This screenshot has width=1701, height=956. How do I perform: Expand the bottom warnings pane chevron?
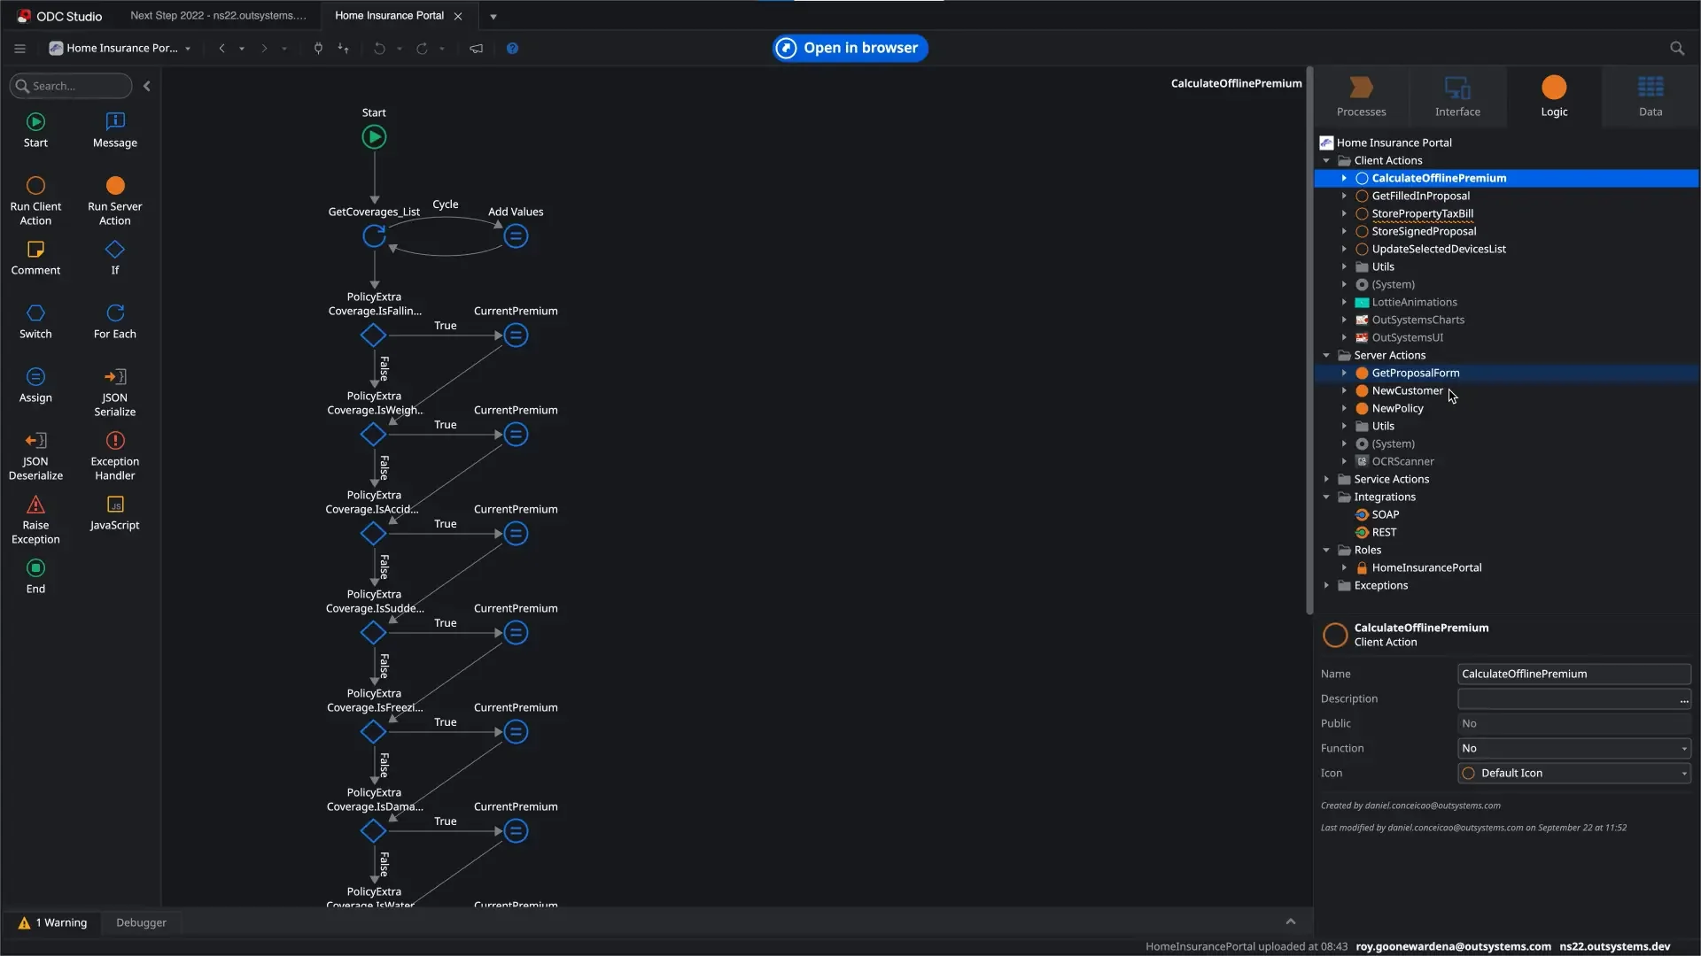pyautogui.click(x=1291, y=921)
